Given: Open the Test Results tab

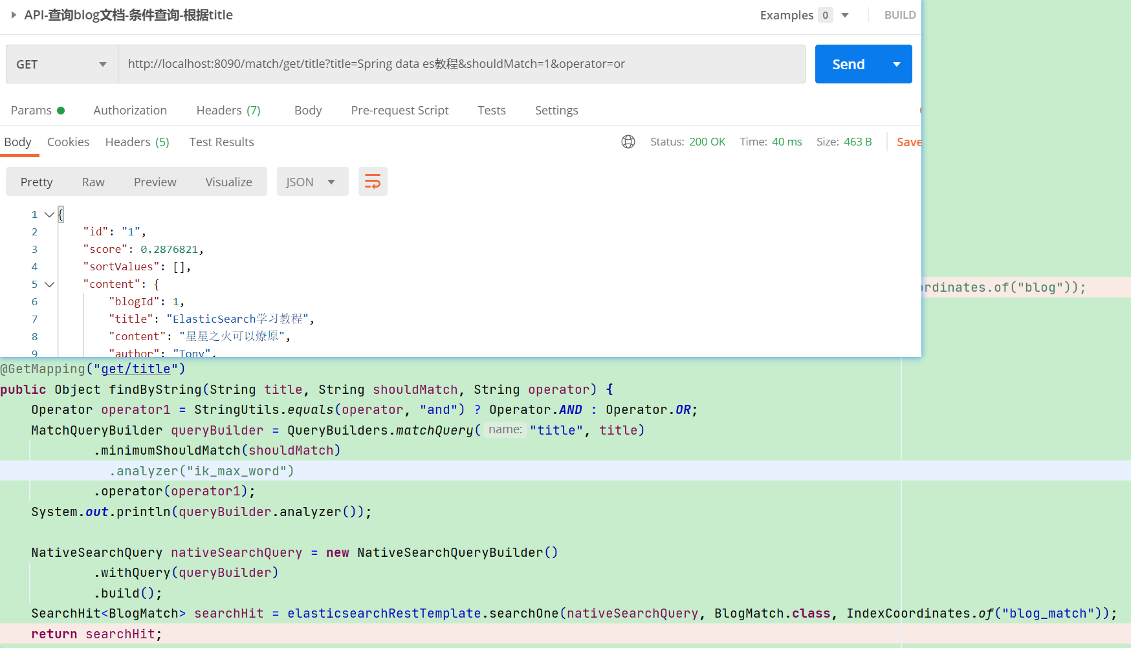Looking at the screenshot, I should point(221,142).
